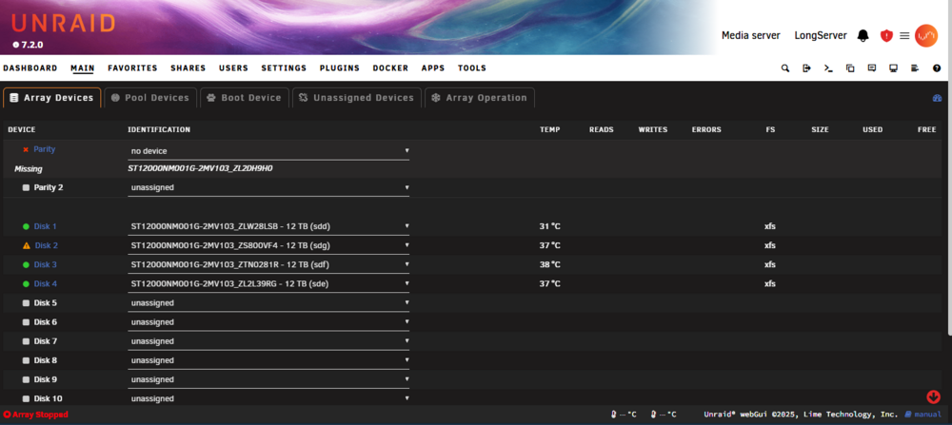Open the Disk 3 device dropdown
The height and width of the screenshot is (425, 952).
(x=268, y=265)
